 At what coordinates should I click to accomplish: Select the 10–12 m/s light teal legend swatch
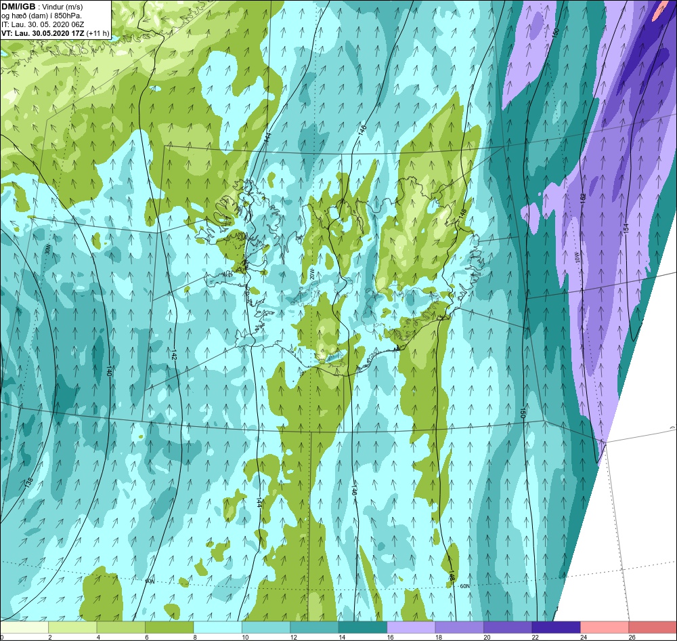[266, 627]
